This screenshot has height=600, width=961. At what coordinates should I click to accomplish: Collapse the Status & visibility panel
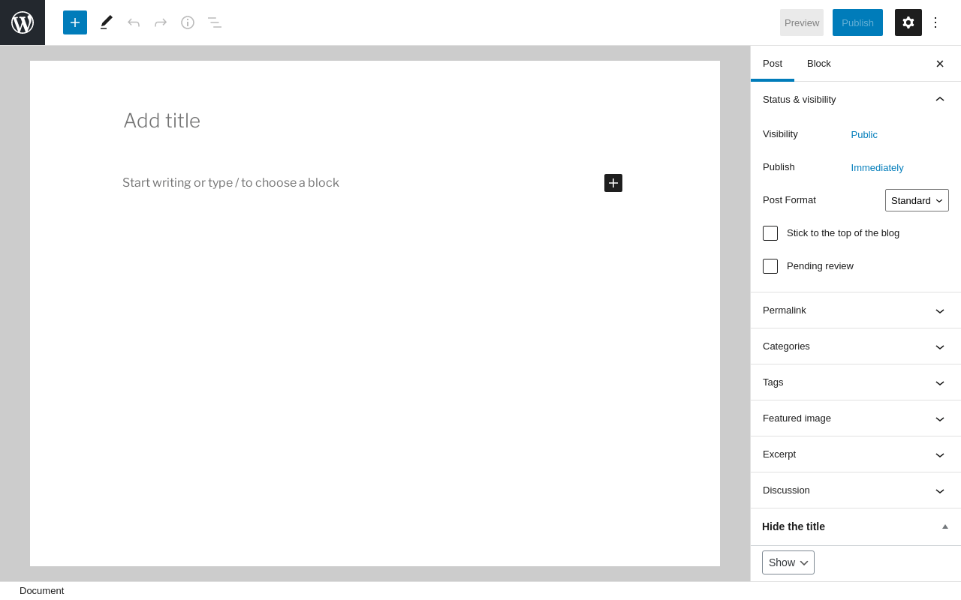(856, 100)
